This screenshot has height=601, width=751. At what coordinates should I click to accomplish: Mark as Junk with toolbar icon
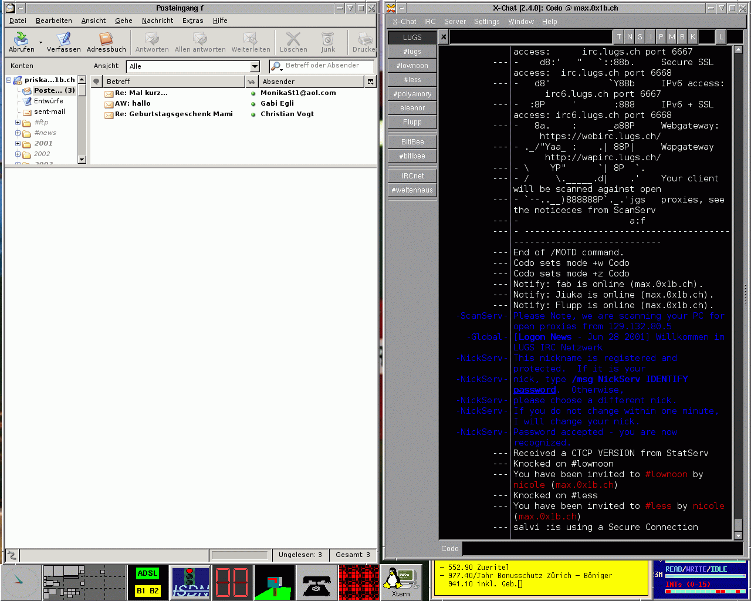pos(328,42)
